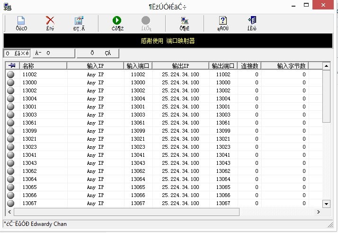The height and width of the screenshot is (233, 338).
Task: Click the status ball for row 13062
Action: [x=10, y=171]
